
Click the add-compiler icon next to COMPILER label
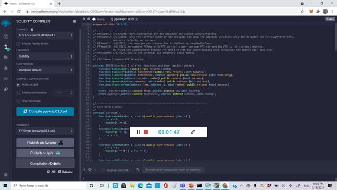[32, 30]
